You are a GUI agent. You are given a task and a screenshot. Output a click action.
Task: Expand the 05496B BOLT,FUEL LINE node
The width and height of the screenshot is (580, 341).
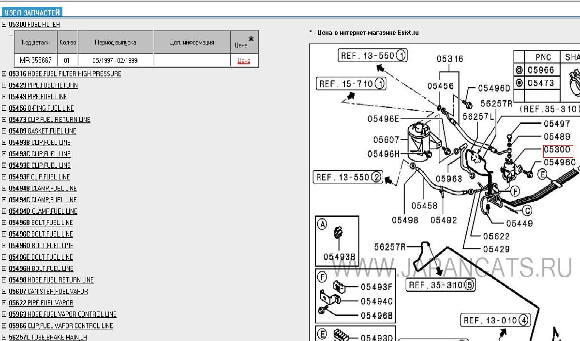[x=4, y=223]
